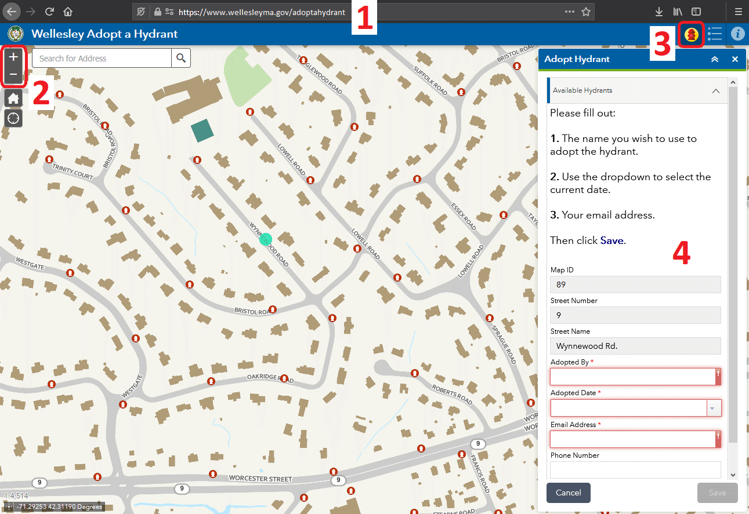The height and width of the screenshot is (514, 749).
Task: Open the About info icon
Action: click(x=737, y=34)
